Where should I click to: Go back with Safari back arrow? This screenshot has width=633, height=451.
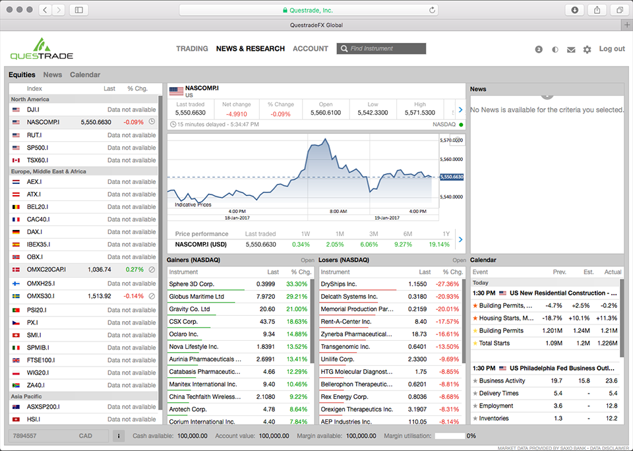pyautogui.click(x=45, y=10)
